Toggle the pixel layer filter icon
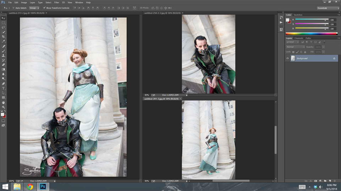The width and height of the screenshot is (341, 191). 303,42
